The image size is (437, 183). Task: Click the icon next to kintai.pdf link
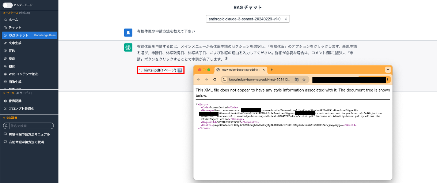(x=180, y=70)
